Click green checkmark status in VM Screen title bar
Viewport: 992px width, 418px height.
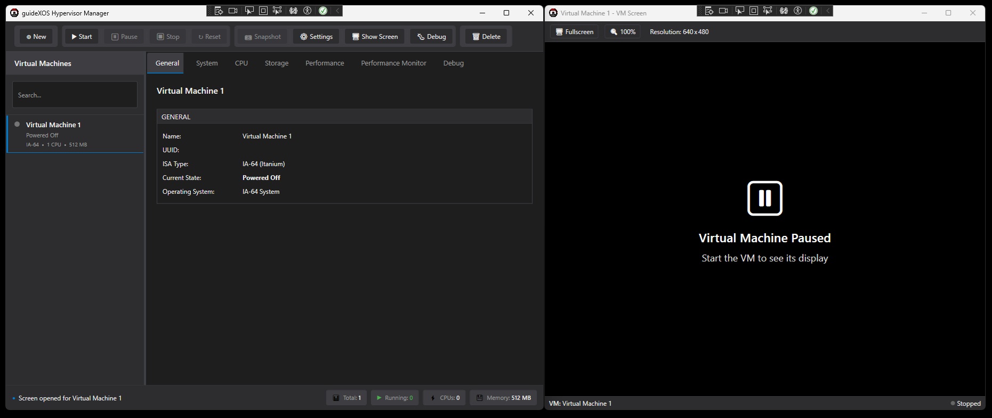(x=813, y=11)
